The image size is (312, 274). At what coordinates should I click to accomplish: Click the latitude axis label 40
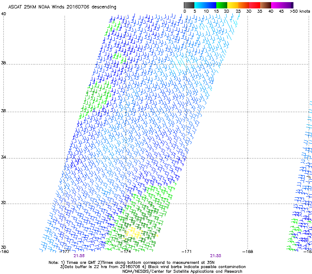pos(3,14)
